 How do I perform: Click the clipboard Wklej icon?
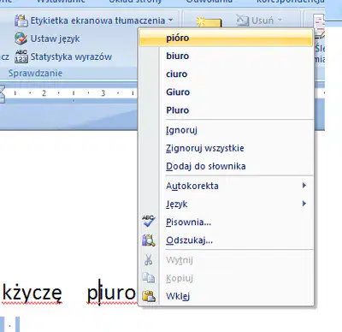tap(149, 296)
